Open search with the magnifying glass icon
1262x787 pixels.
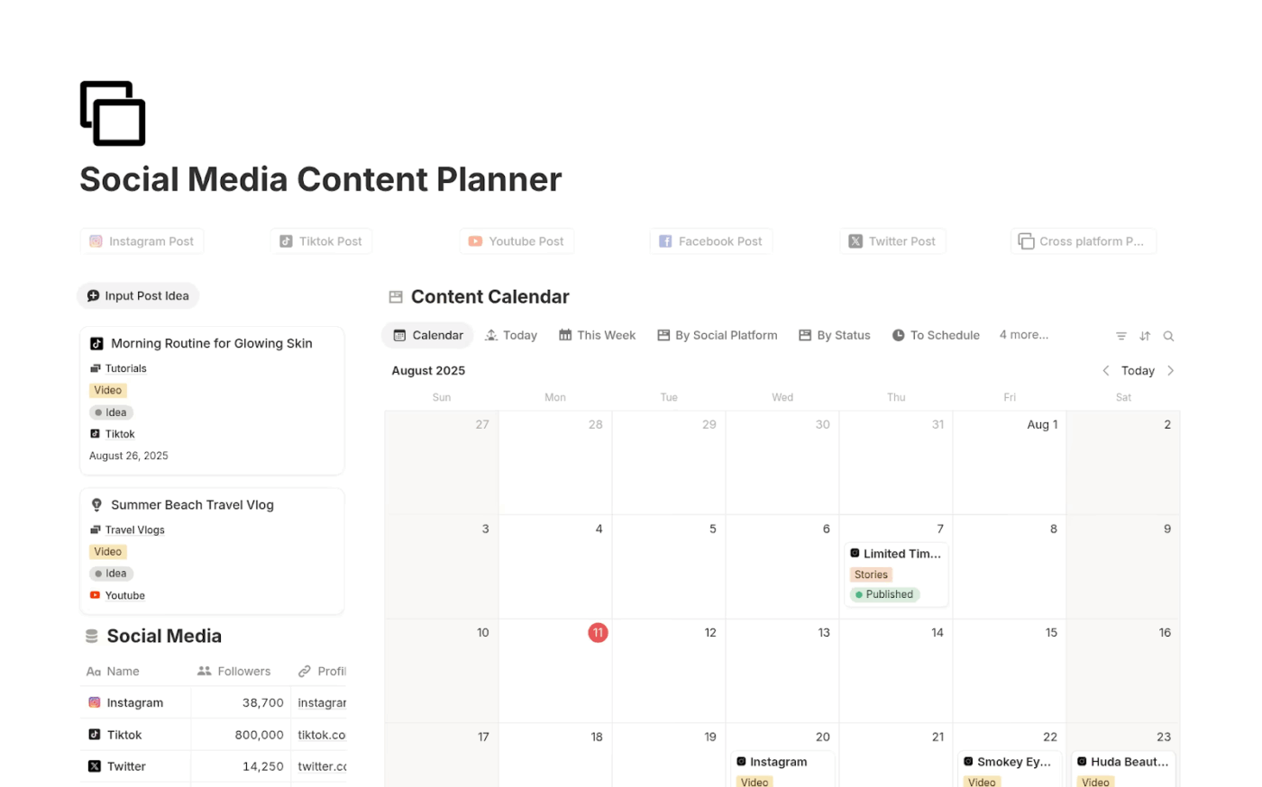coord(1168,335)
